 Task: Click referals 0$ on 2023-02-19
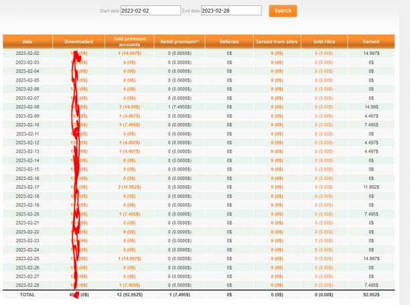[229, 205]
